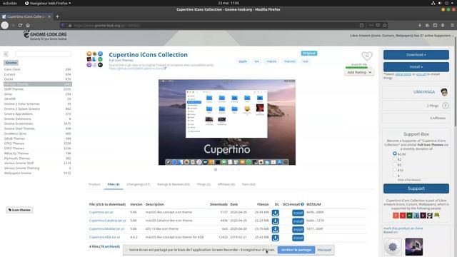Click the heart favorite icon
Viewport: 457px width, 257px height.
tap(367, 56)
